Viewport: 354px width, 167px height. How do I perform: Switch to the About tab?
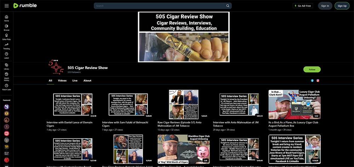87,81
